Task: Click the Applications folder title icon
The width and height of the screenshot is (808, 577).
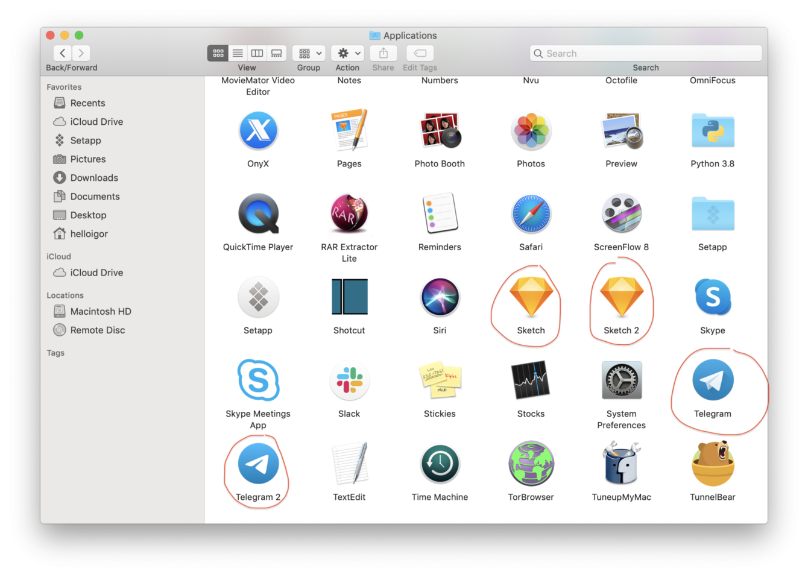Action: [x=375, y=36]
